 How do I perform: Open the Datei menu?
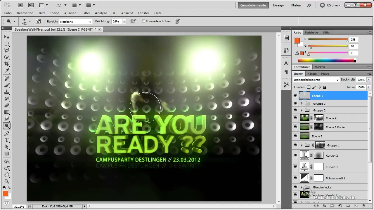pos(8,13)
